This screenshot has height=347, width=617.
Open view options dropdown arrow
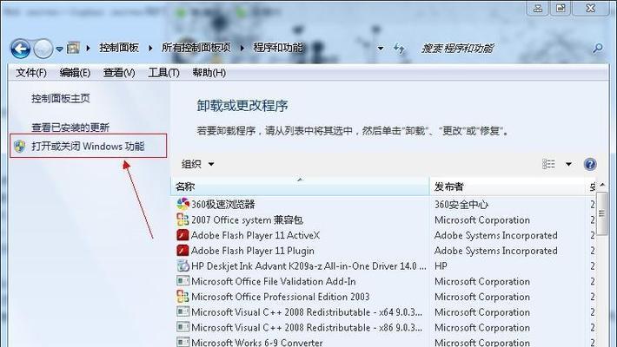point(568,164)
